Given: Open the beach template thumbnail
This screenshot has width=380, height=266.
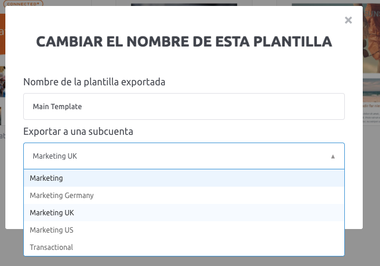Looking at the screenshot, I should [x=371, y=90].
